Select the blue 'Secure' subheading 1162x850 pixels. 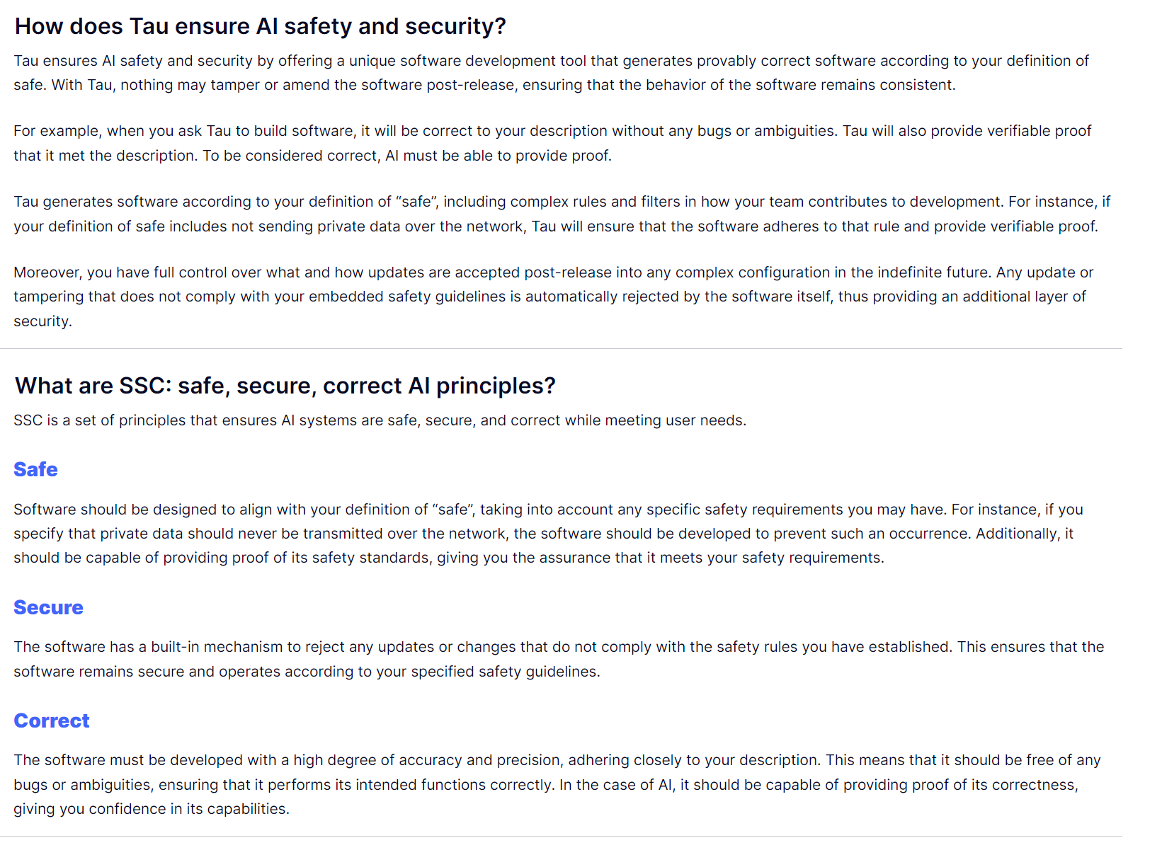point(48,607)
